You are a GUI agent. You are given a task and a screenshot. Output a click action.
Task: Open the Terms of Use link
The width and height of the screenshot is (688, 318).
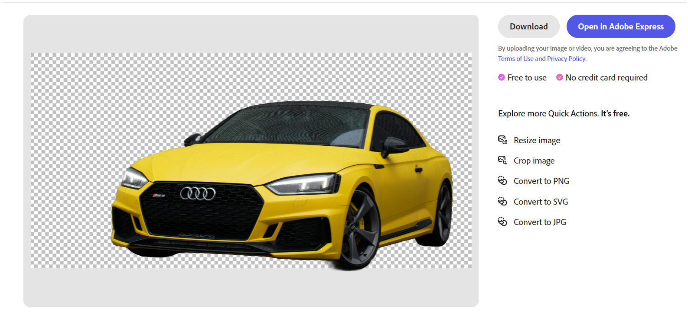(515, 59)
